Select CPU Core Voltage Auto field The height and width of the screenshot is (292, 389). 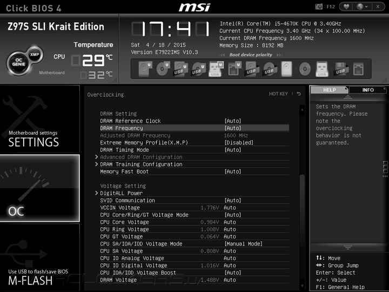click(x=230, y=222)
